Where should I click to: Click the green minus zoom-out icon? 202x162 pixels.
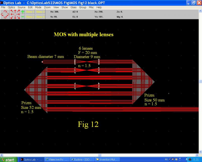(x=23, y=17)
